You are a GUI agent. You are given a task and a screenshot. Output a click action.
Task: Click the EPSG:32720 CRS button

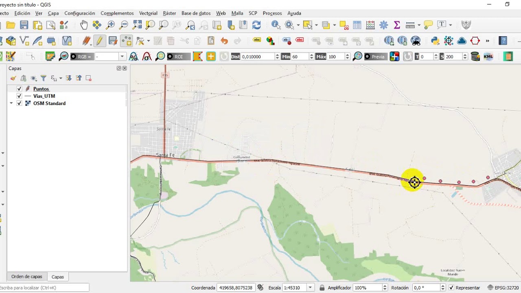(x=503, y=288)
